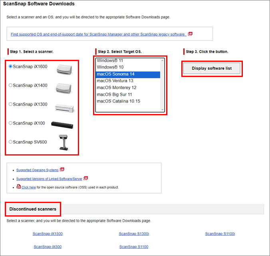Image resolution: width=270 pixels, height=256 pixels.
Task: Click the ScanSnap Software Downloads title
Action: (x=39, y=4)
